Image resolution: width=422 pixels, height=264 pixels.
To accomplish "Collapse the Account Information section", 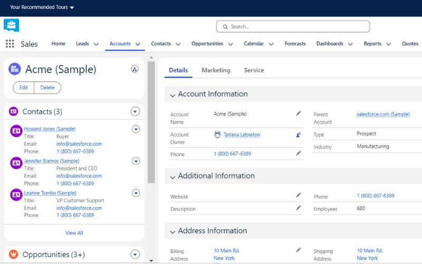I will 172,95.
